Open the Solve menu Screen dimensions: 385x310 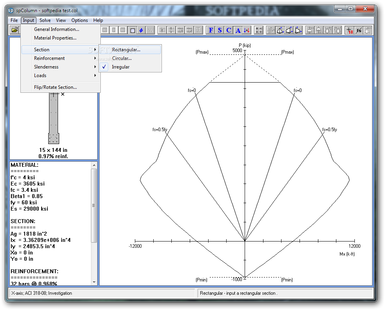coord(45,20)
